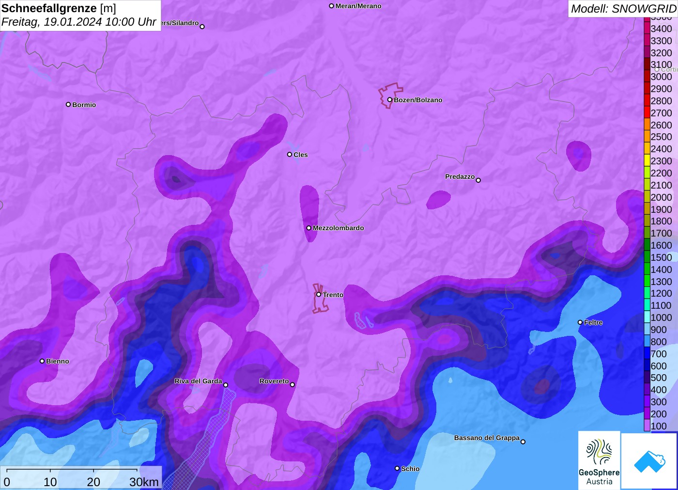
Task: Pick the blue 700 legend swatch
Action: [x=647, y=353]
